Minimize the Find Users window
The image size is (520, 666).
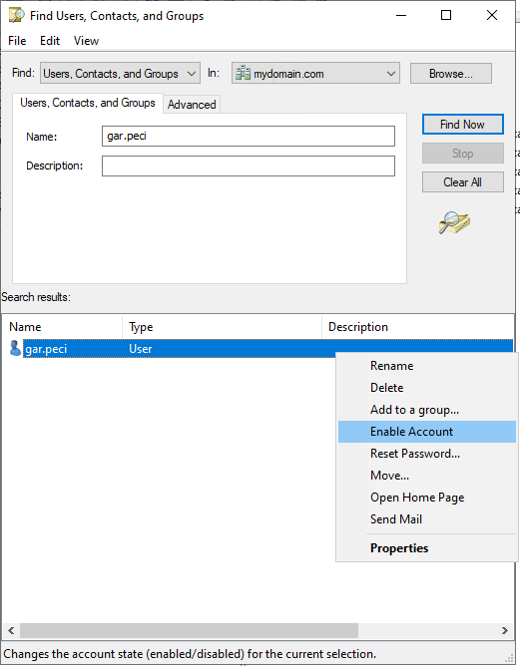tap(401, 15)
